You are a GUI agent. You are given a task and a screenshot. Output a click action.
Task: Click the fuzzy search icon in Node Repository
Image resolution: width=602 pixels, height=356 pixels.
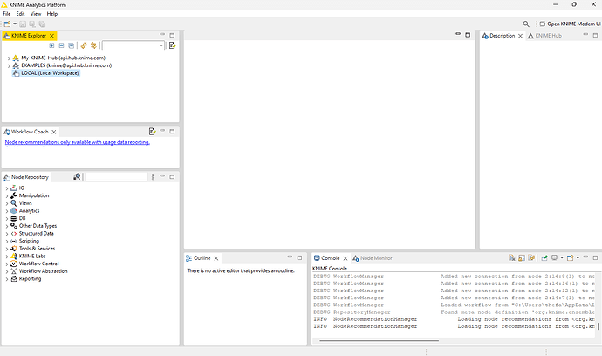pos(77,177)
